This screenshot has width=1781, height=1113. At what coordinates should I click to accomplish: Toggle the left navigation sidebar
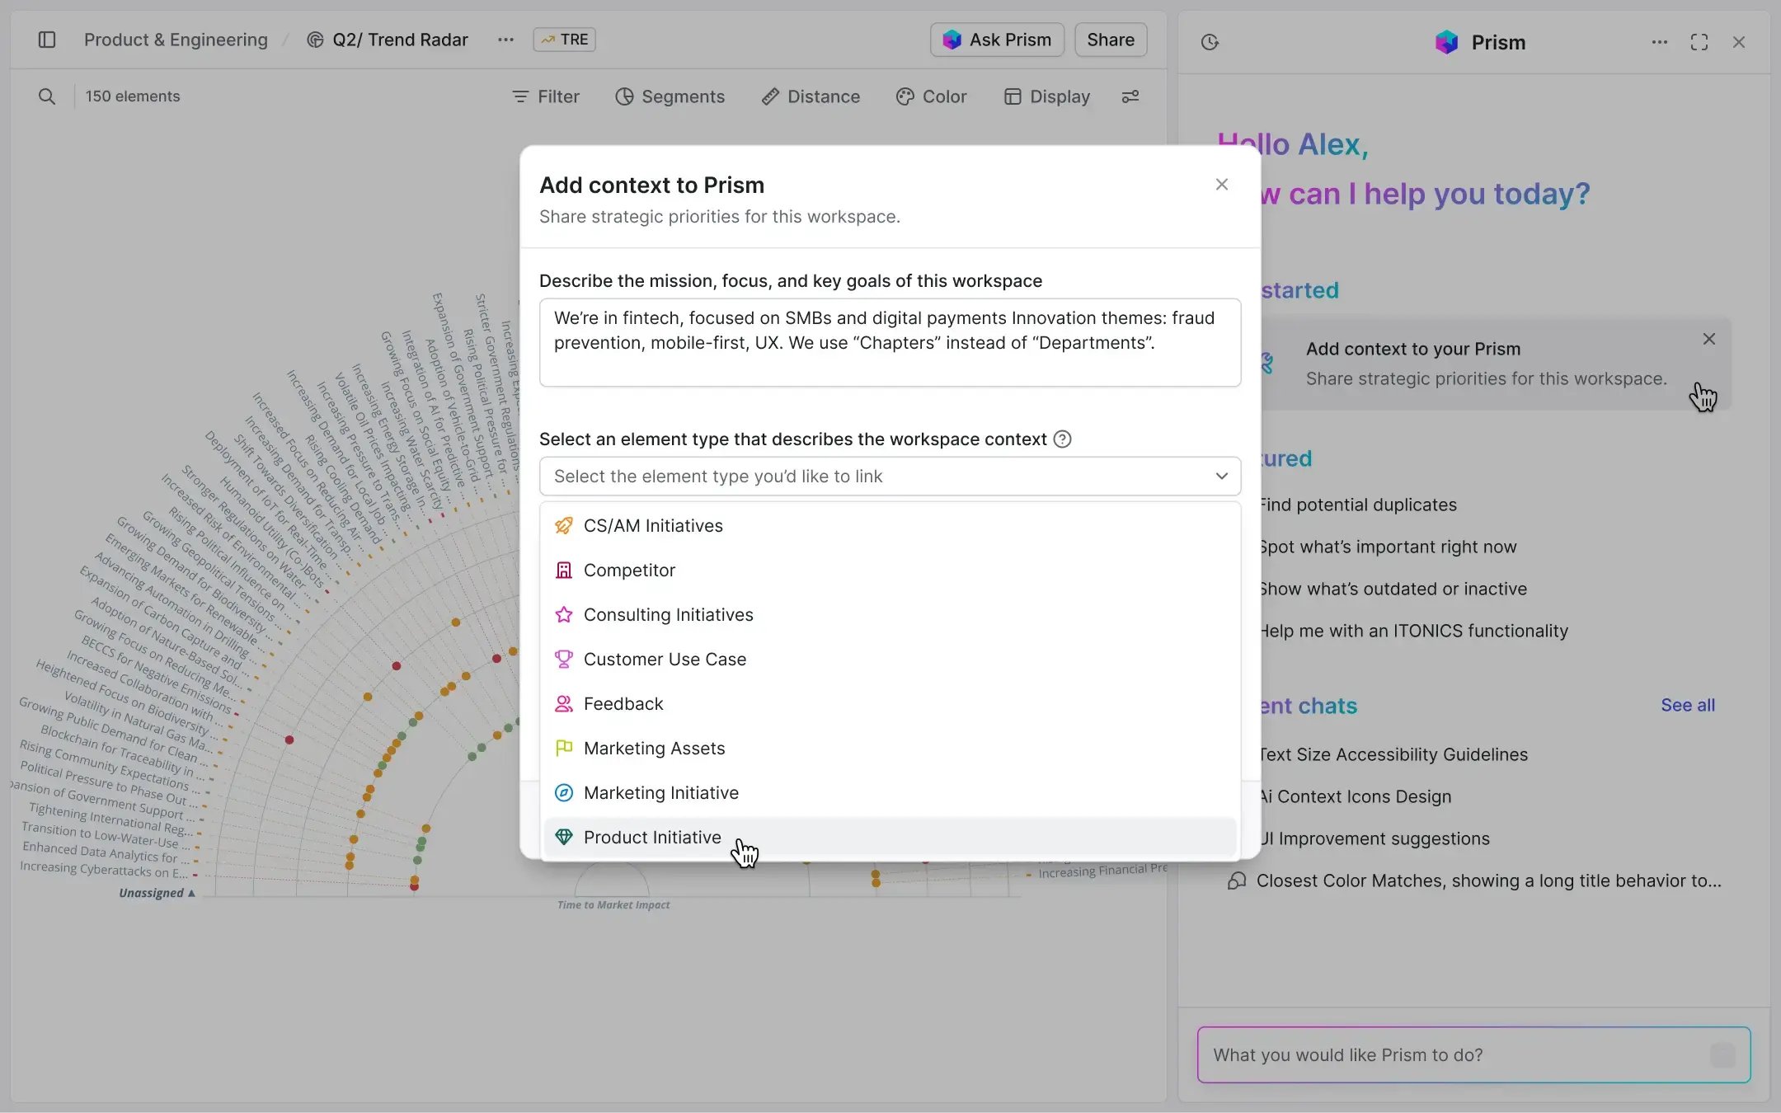coord(47,39)
